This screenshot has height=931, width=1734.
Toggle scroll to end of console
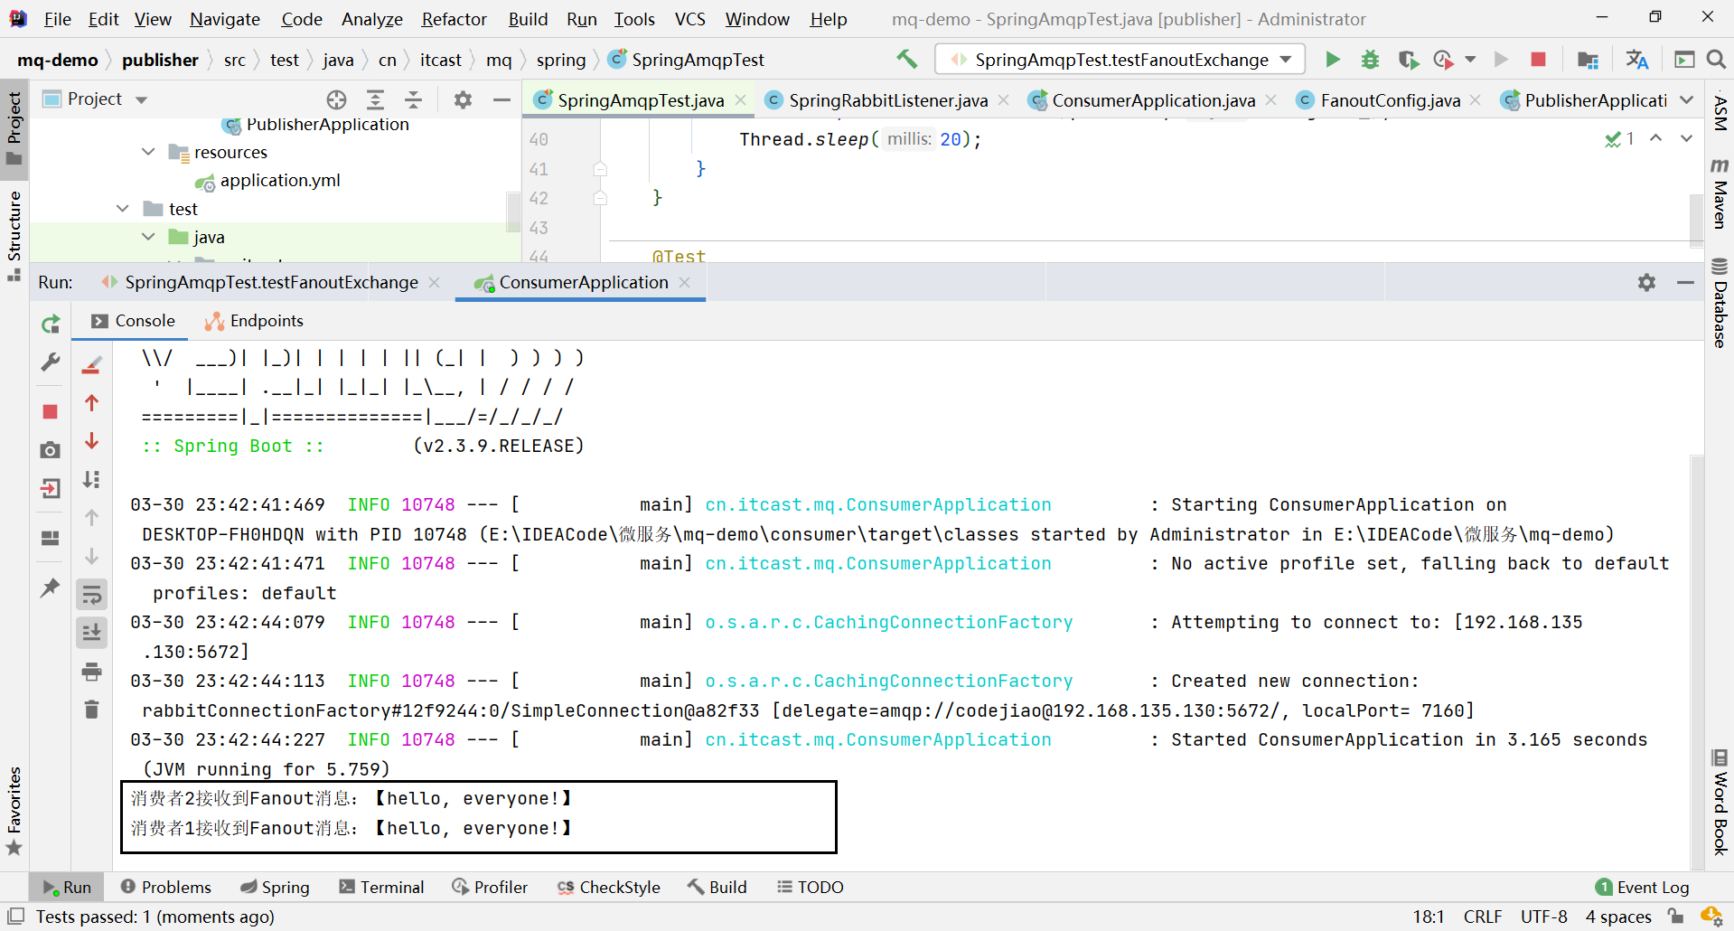coord(91,633)
